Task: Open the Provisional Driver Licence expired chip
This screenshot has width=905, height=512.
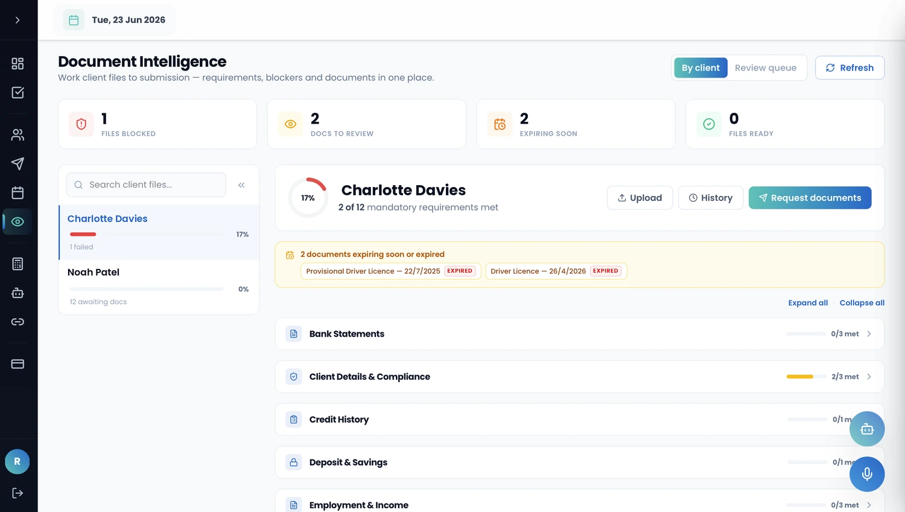Action: (x=390, y=271)
